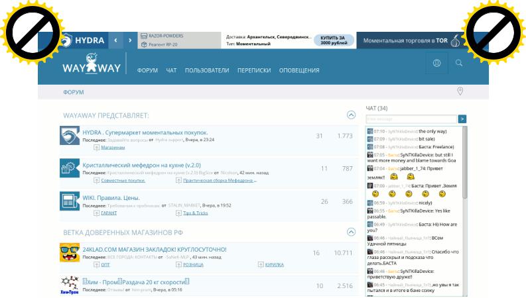The image size is (526, 298).
Task: Go to next banner with right arrow
Action: click(130, 40)
